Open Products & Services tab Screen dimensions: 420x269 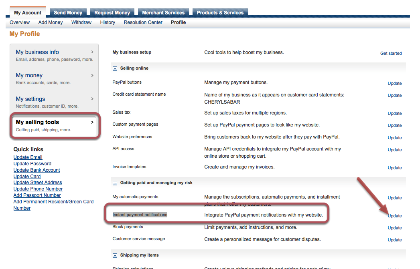(x=220, y=12)
